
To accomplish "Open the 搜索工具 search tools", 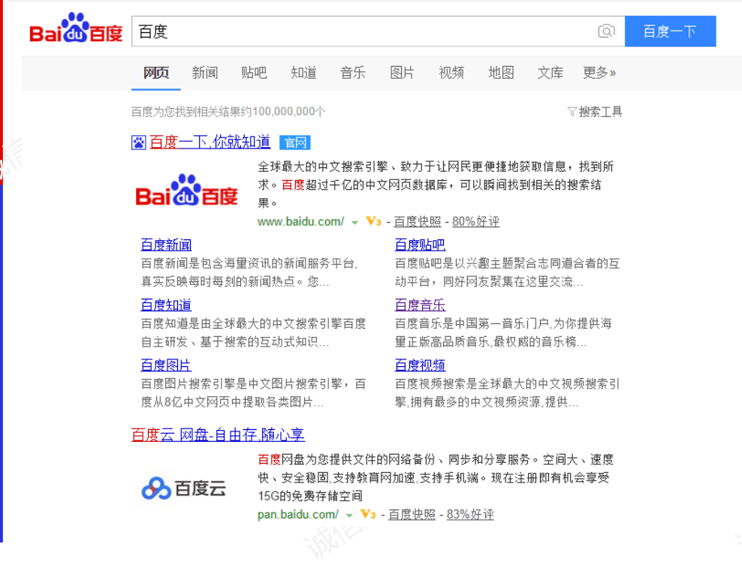I will coord(600,112).
